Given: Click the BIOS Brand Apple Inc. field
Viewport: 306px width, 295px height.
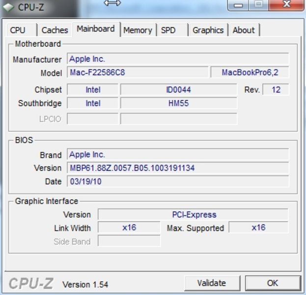Looking at the screenshot, I should [178, 154].
